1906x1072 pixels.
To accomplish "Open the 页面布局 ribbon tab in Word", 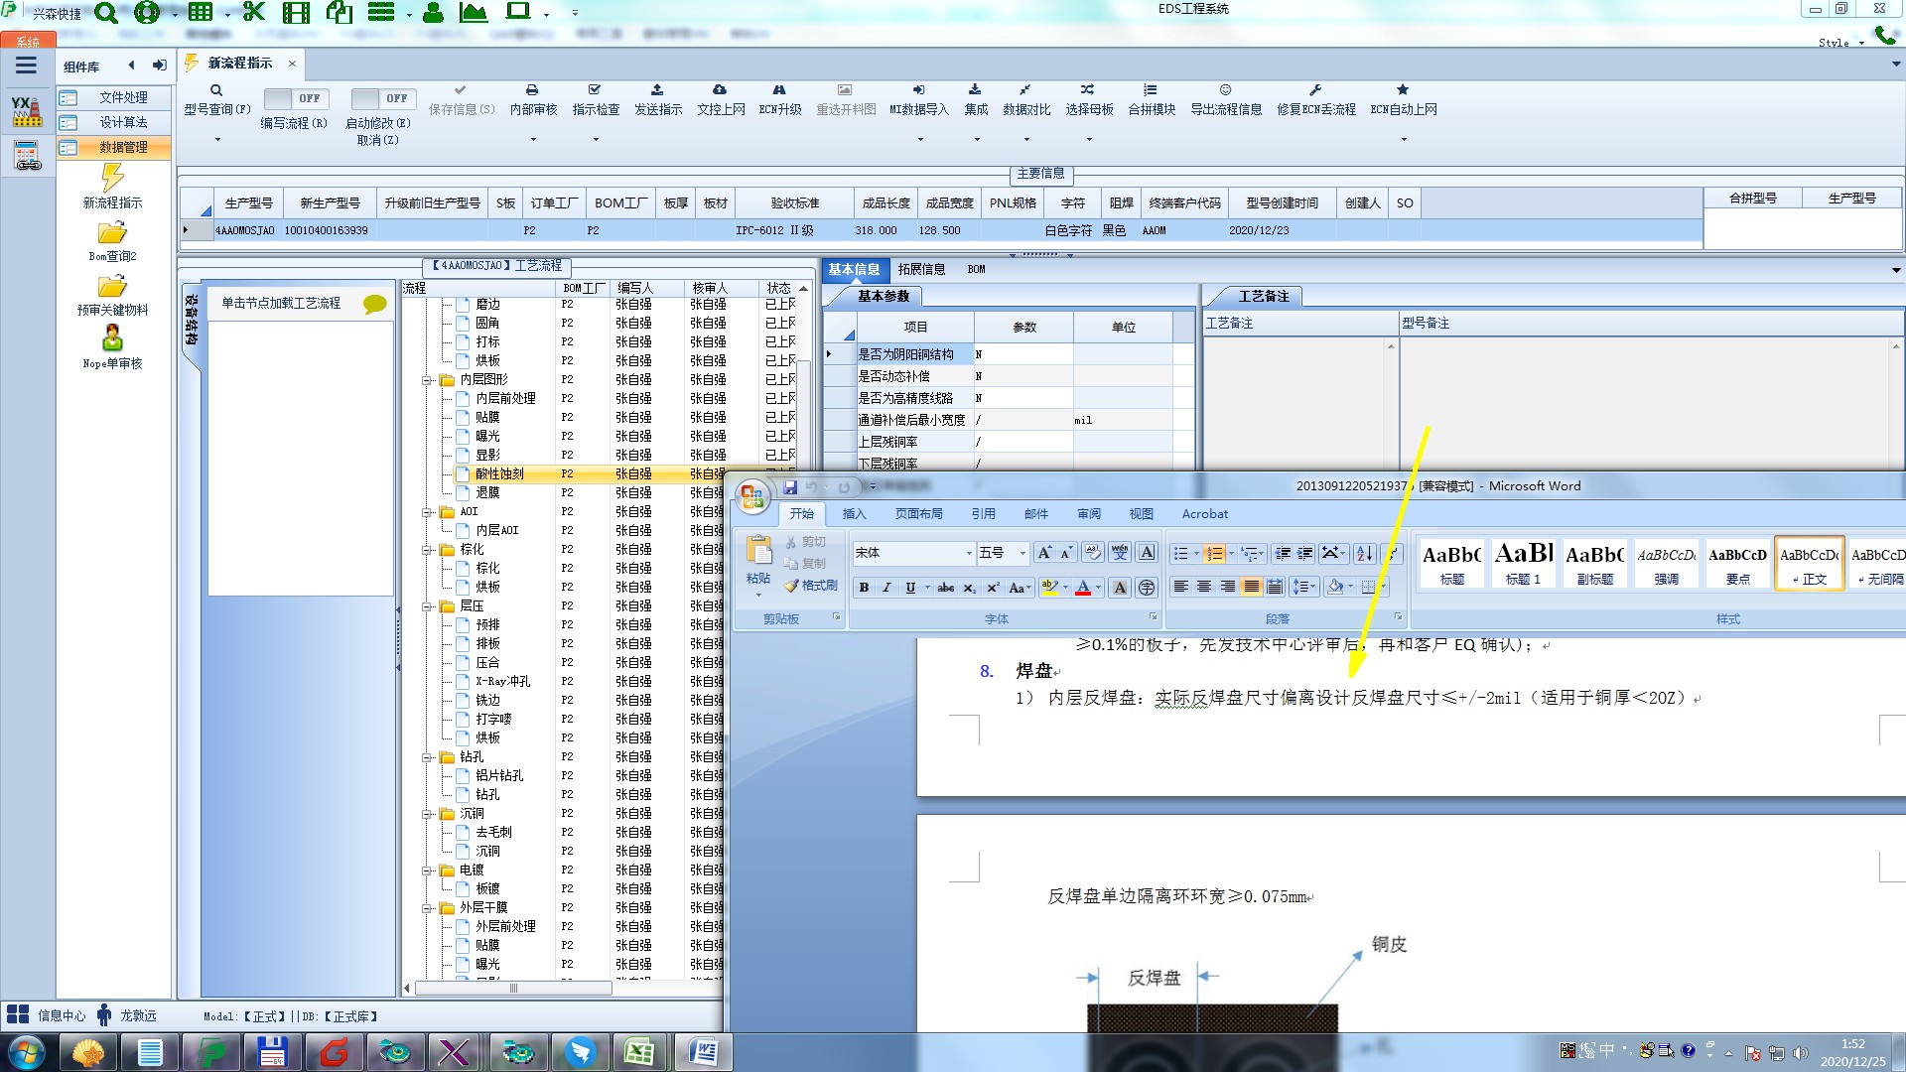I will [x=918, y=514].
